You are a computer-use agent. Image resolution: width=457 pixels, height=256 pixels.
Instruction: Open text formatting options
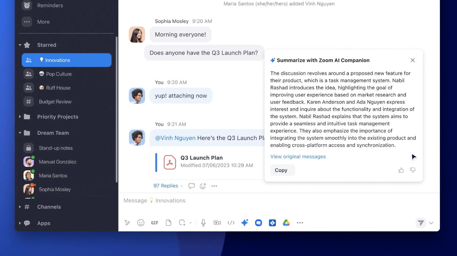(127, 223)
